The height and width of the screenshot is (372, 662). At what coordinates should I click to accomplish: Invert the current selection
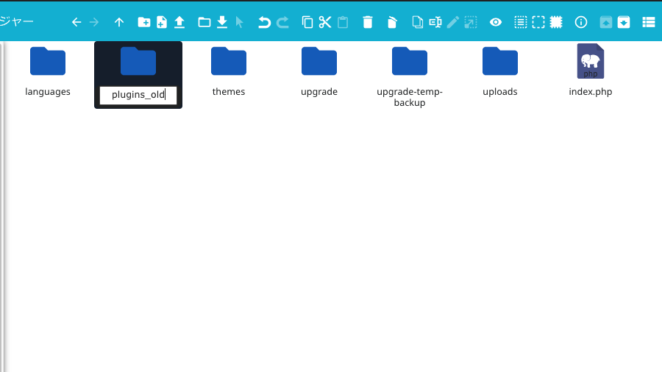(556, 22)
